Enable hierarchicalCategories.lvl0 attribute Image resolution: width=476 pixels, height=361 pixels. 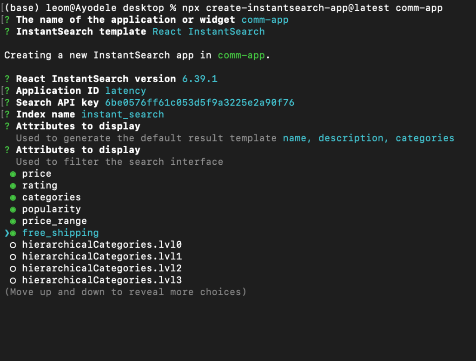coord(101,245)
